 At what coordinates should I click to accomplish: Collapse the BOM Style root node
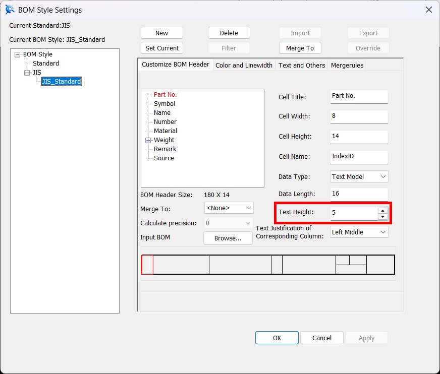pyautogui.click(x=18, y=54)
